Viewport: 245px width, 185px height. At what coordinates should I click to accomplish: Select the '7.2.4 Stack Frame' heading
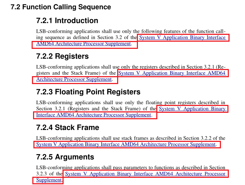[68, 128]
